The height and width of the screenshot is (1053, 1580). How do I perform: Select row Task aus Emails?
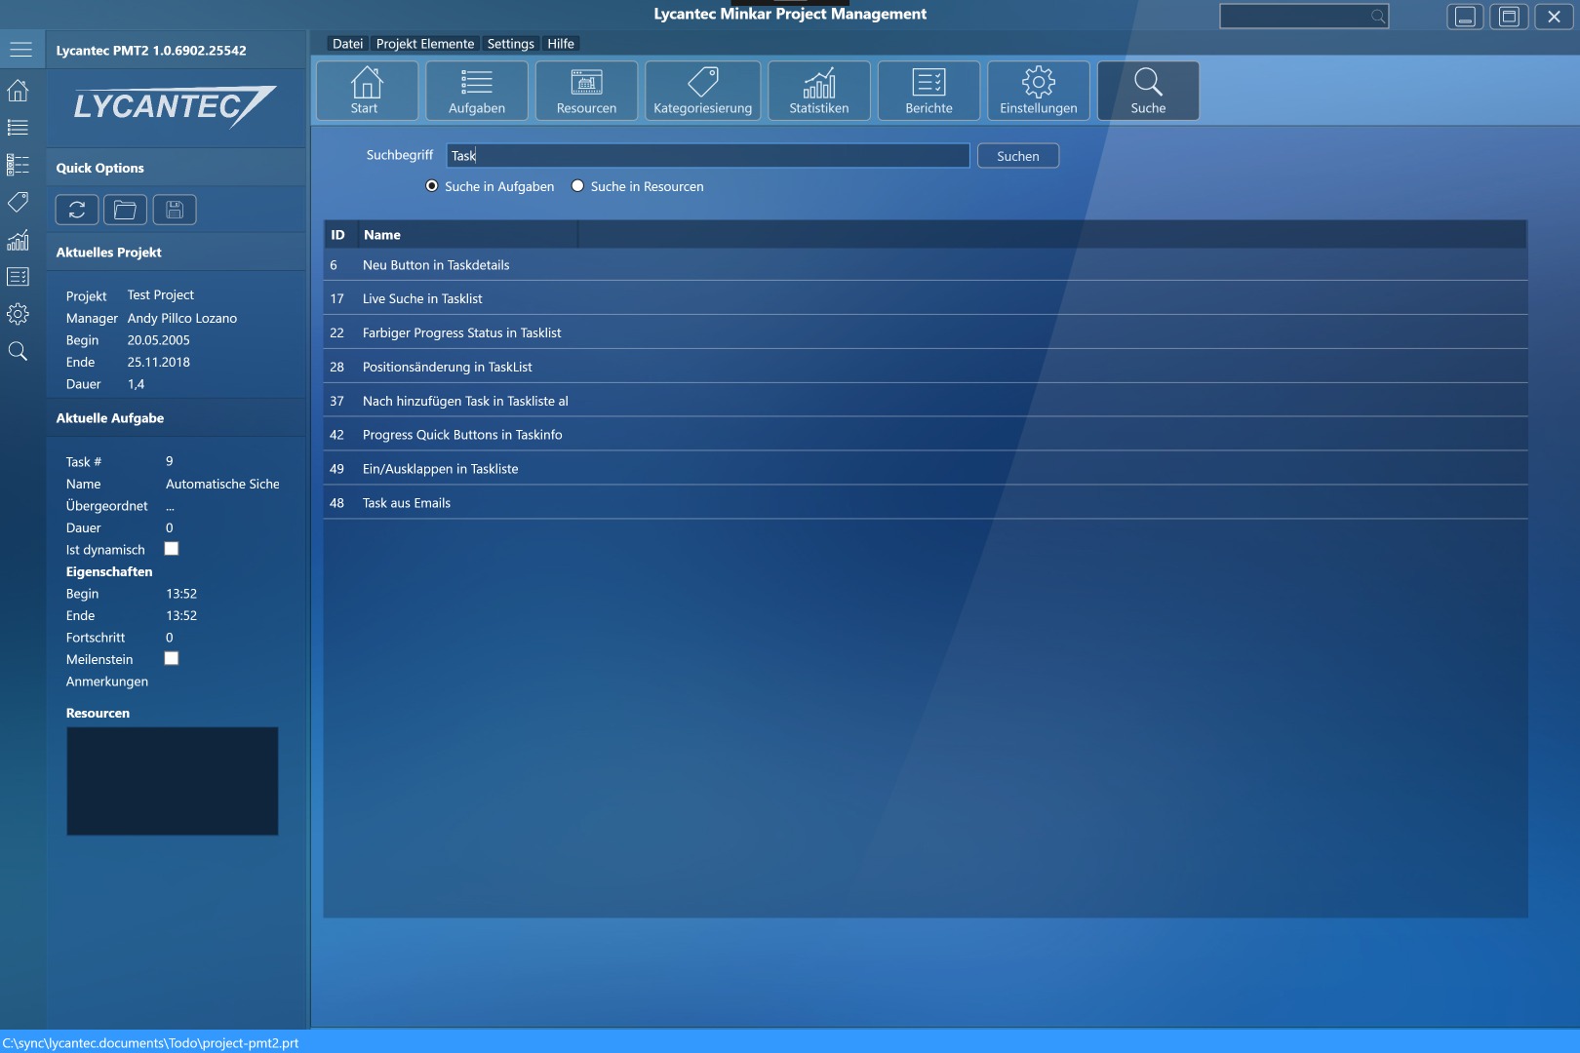[x=926, y=503]
